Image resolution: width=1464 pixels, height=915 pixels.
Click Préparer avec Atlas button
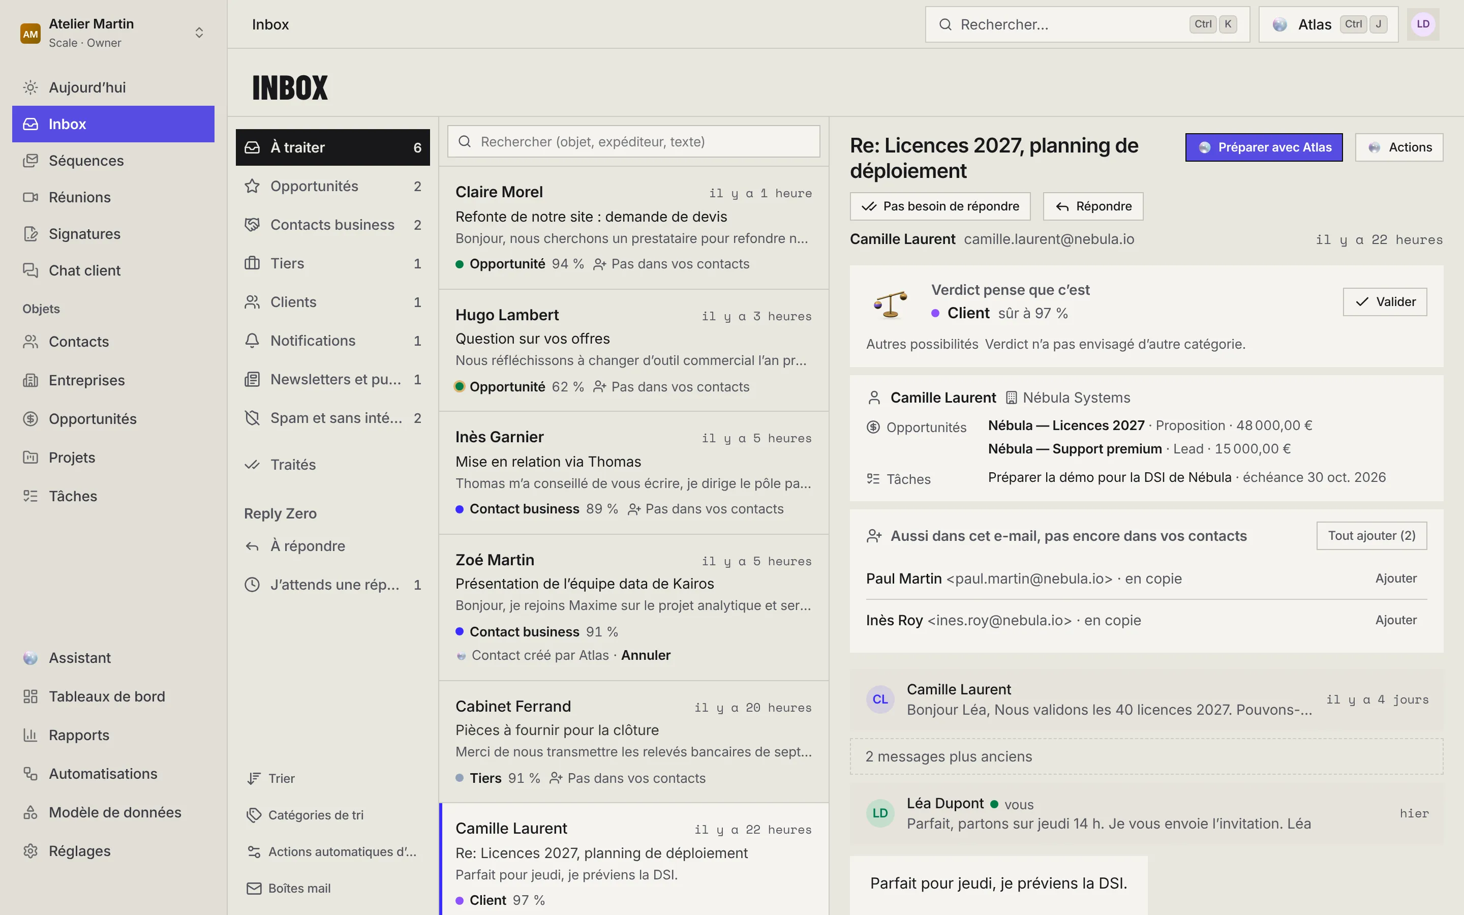[x=1264, y=147]
